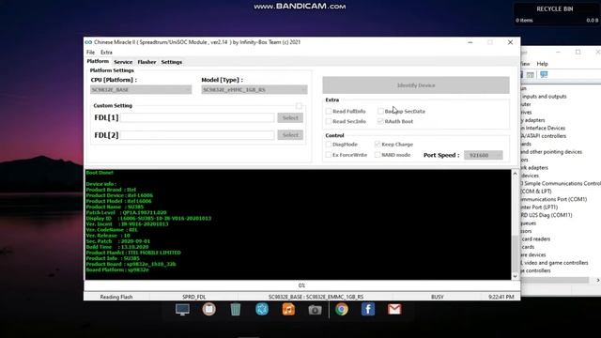Click the log scrollbar down arrow

(516, 276)
